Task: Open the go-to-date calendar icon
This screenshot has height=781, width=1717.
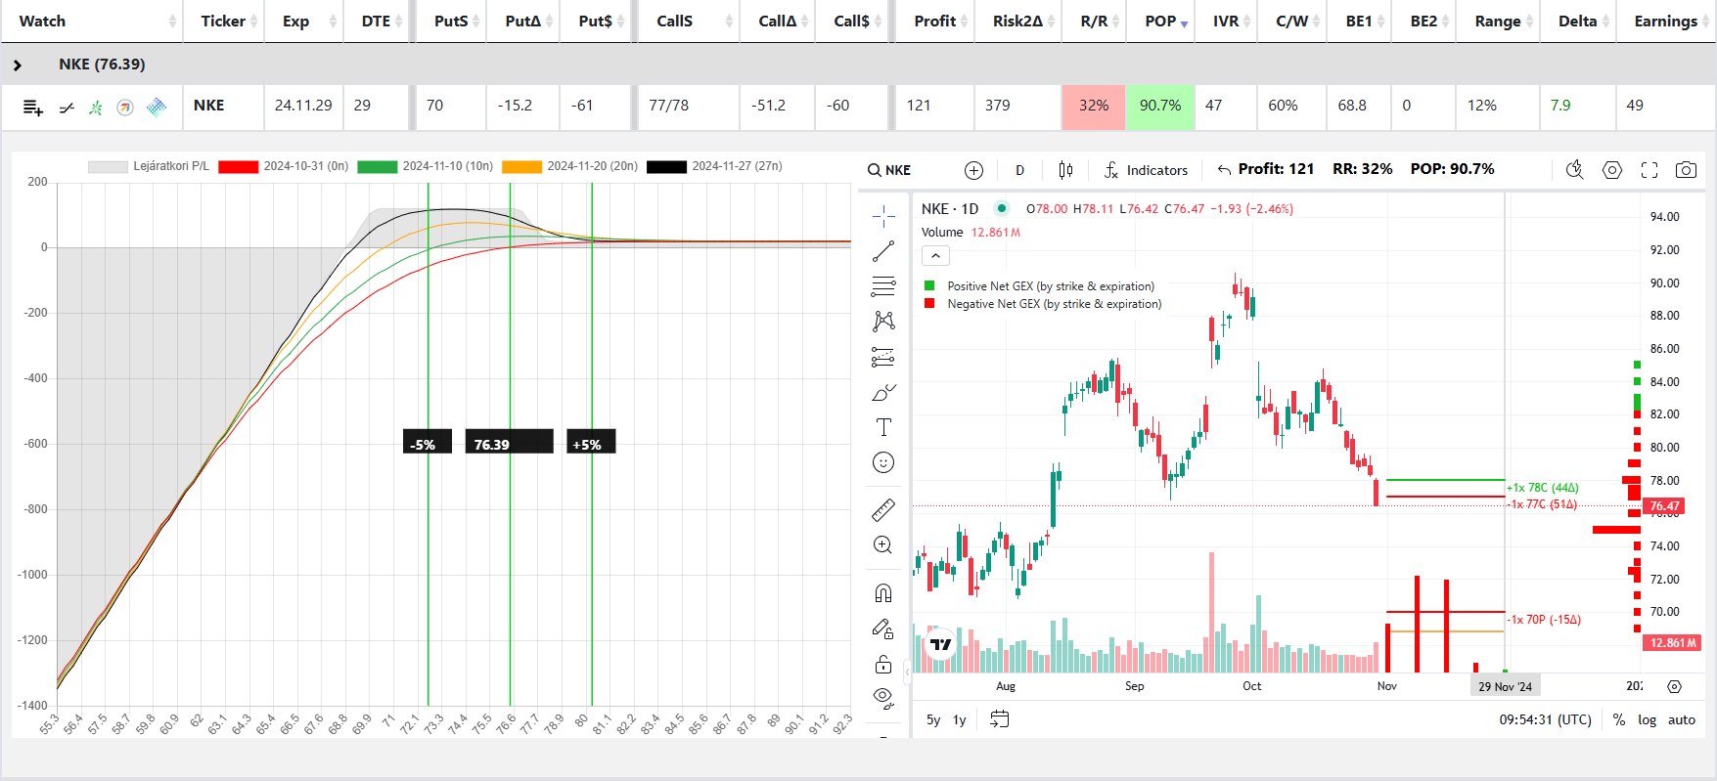Action: point(999,719)
